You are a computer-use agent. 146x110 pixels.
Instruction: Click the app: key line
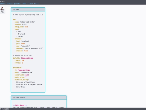15,20
